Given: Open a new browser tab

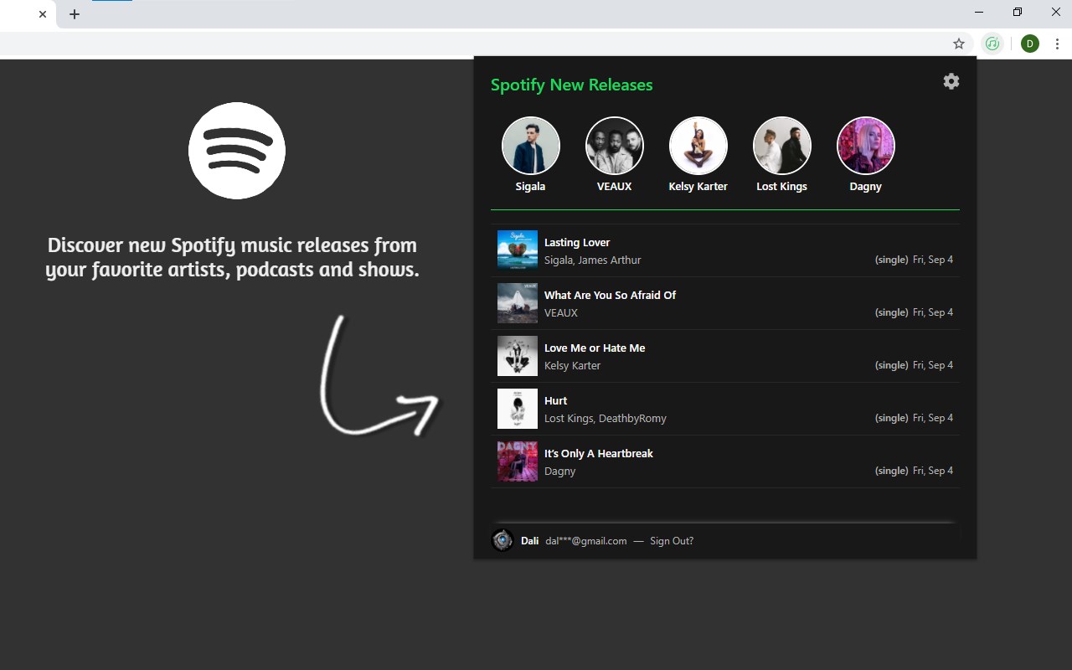Looking at the screenshot, I should click(75, 14).
